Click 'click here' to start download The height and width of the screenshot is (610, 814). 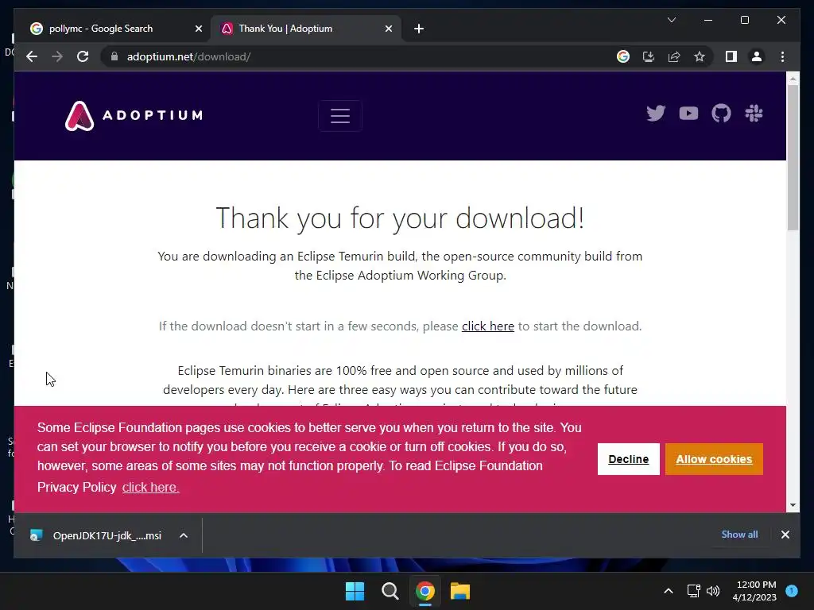point(488,326)
